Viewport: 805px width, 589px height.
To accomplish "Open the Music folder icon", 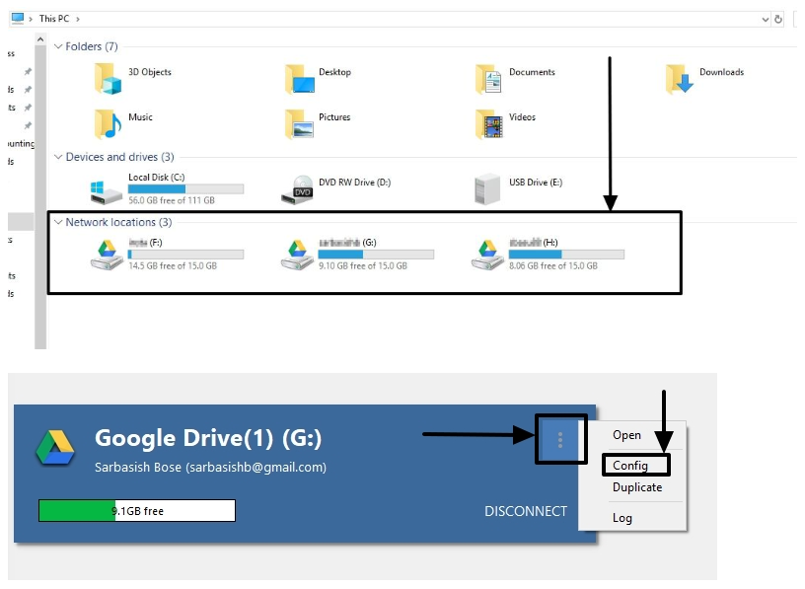I will pyautogui.click(x=108, y=123).
